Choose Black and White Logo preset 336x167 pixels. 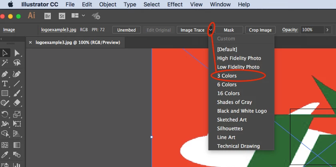(241, 111)
